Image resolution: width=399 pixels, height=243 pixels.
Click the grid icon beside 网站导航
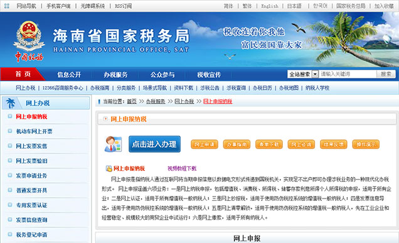pyautogui.click(x=7, y=6)
